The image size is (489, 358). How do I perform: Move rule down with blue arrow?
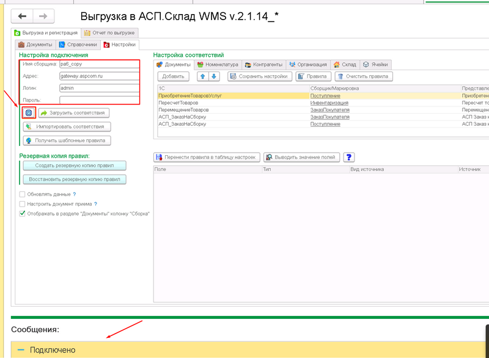point(214,76)
